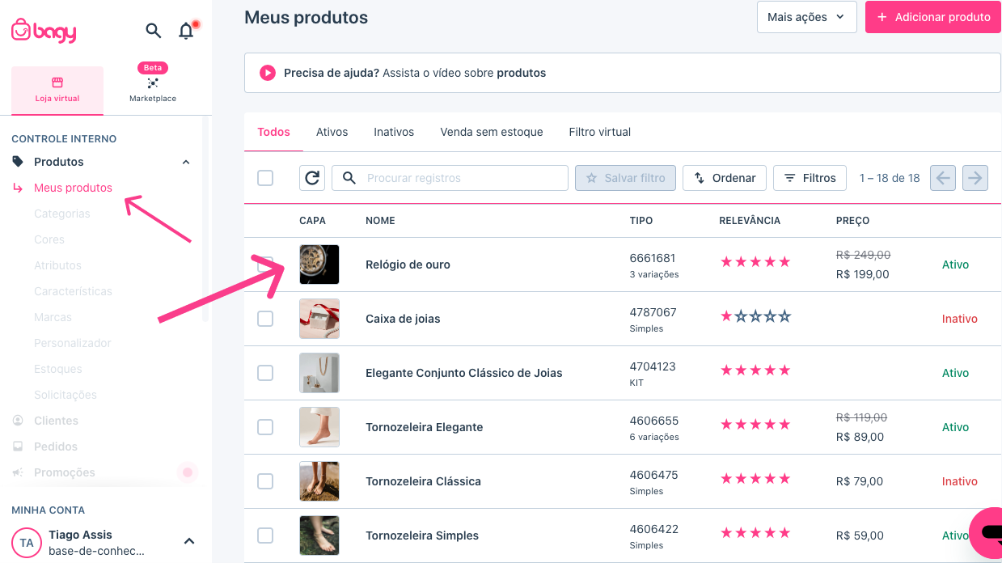The image size is (1002, 563).
Task: Click the Adicionar produto button
Action: coord(933,17)
